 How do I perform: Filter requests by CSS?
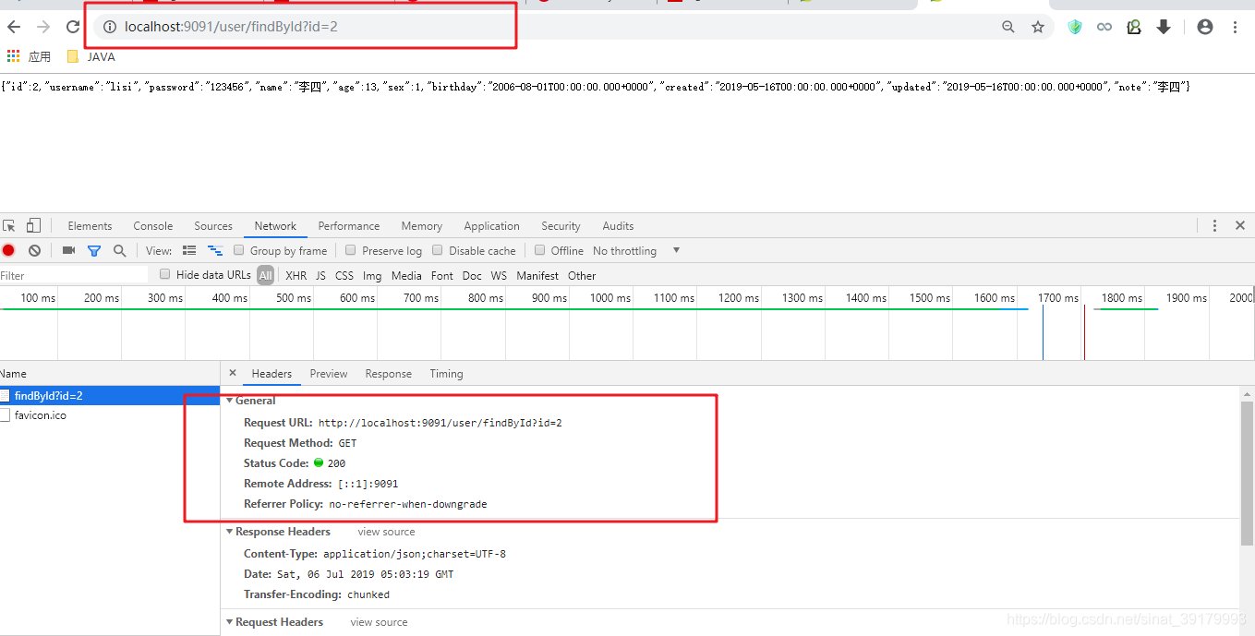(x=344, y=275)
